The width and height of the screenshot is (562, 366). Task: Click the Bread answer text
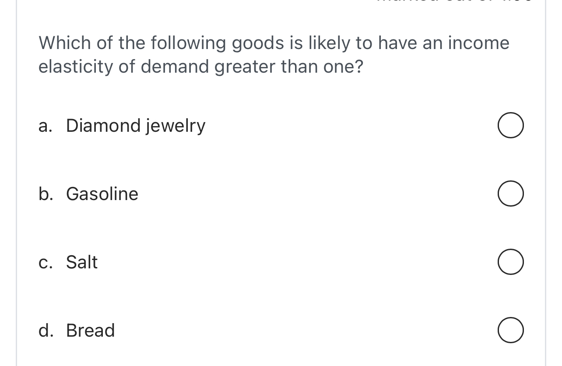[90, 331]
